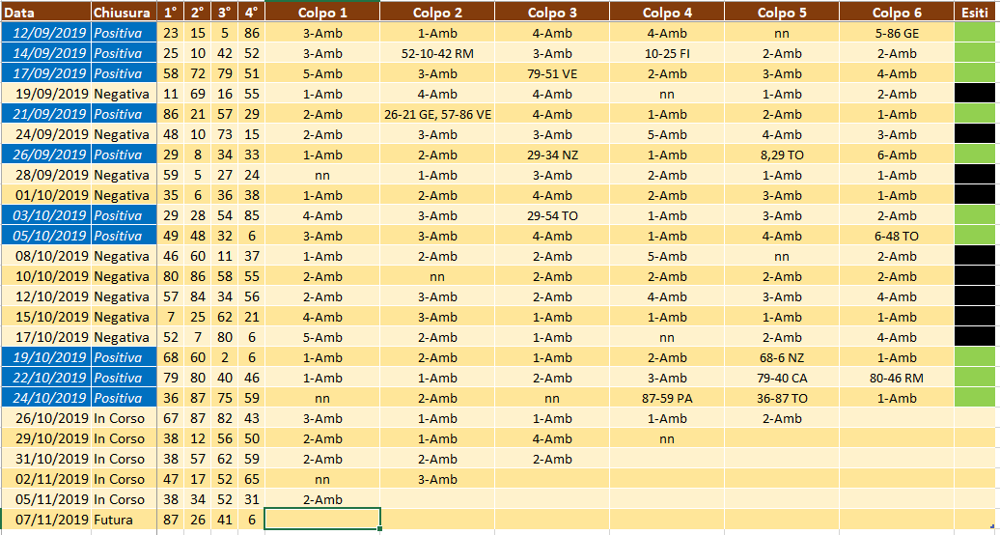Click 'Negativa' in the 24/09/2019 row
Viewport: 1000px width, 535px height.
[x=122, y=134]
